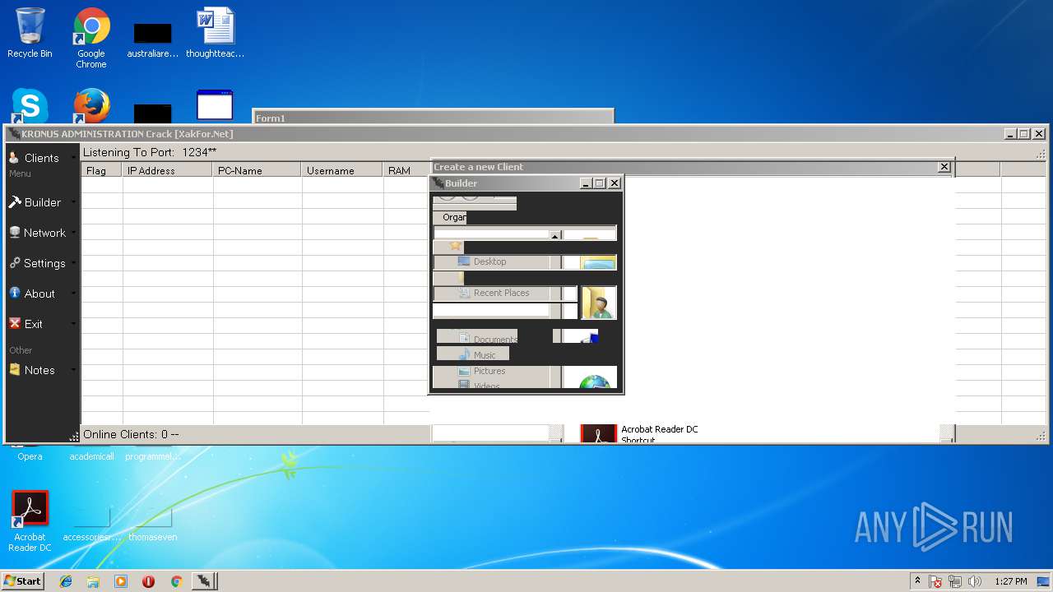This screenshot has height=592, width=1053.
Task: Open the Firefox desktop shortcut
Action: (91, 106)
